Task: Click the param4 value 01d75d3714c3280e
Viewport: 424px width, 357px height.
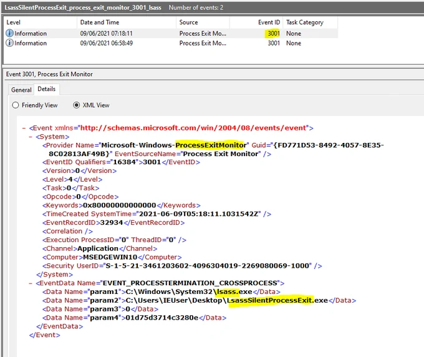Action: point(162,318)
